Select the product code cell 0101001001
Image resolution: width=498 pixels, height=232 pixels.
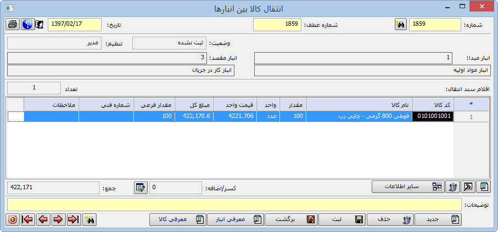point(433,116)
